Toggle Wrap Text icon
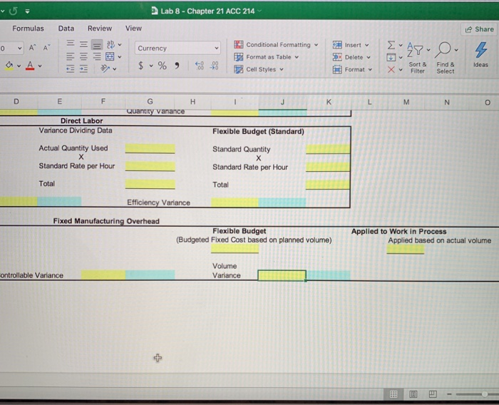The height and width of the screenshot is (405, 499). [110, 44]
